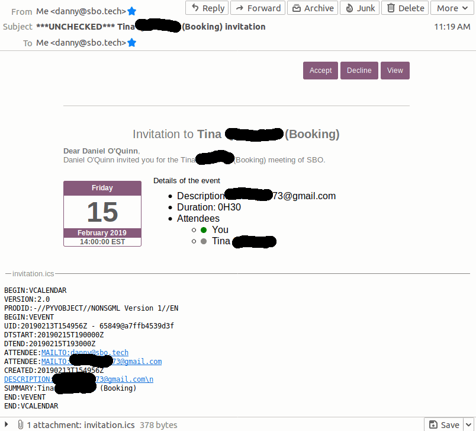Open the More actions dropdown

tap(453, 8)
